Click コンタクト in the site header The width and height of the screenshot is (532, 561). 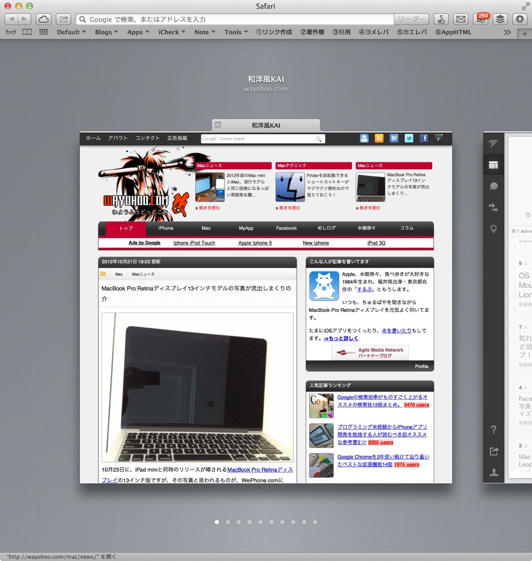[147, 138]
